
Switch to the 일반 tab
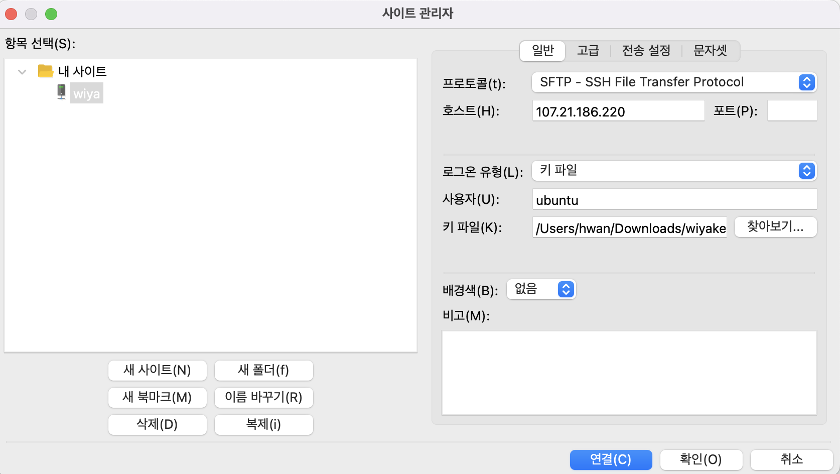point(543,51)
